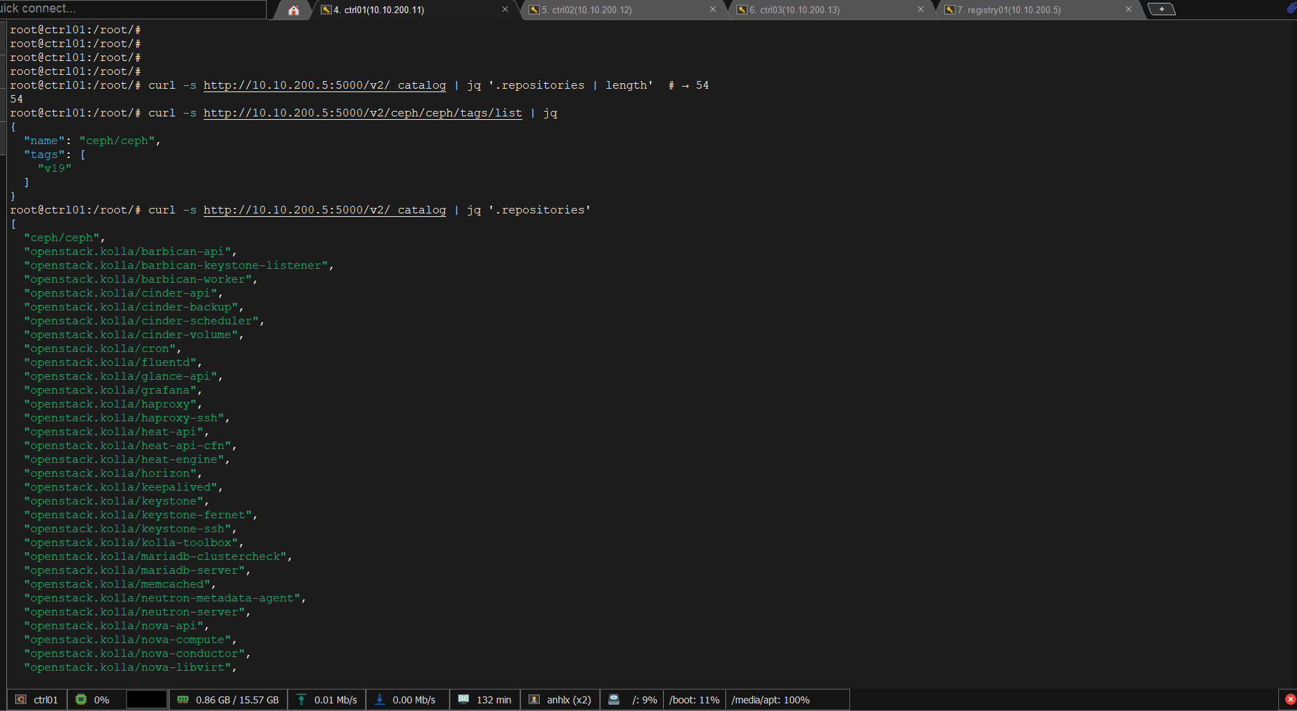Click the /boot: 11% disk entry
Image resolution: width=1297 pixels, height=711 pixels.
click(x=694, y=700)
